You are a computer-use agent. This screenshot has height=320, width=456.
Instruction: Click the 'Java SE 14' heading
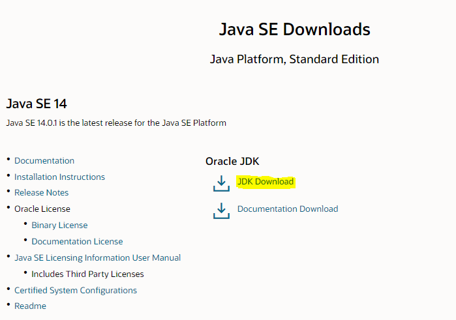pyautogui.click(x=37, y=104)
